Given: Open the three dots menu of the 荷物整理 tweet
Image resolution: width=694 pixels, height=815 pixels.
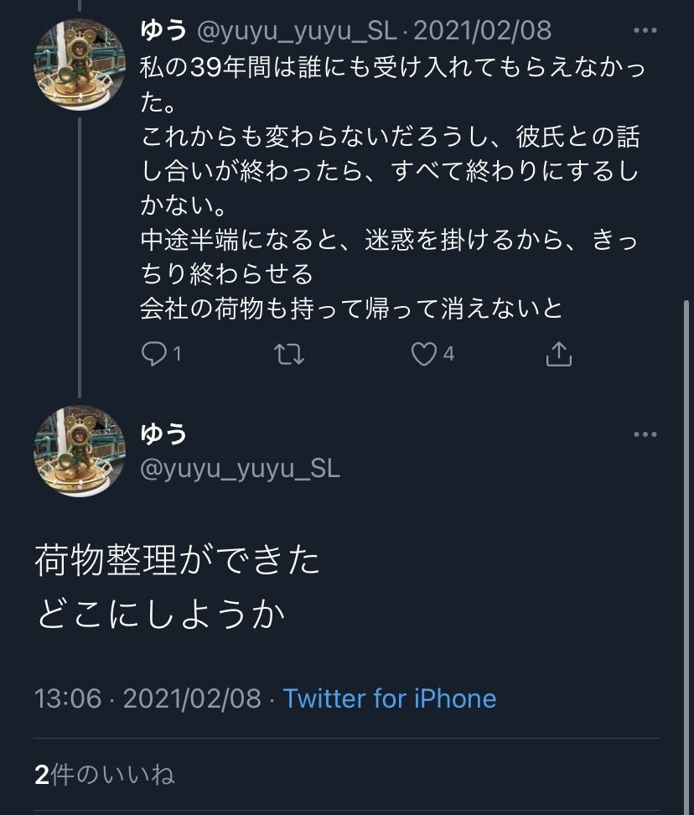Looking at the screenshot, I should (645, 434).
